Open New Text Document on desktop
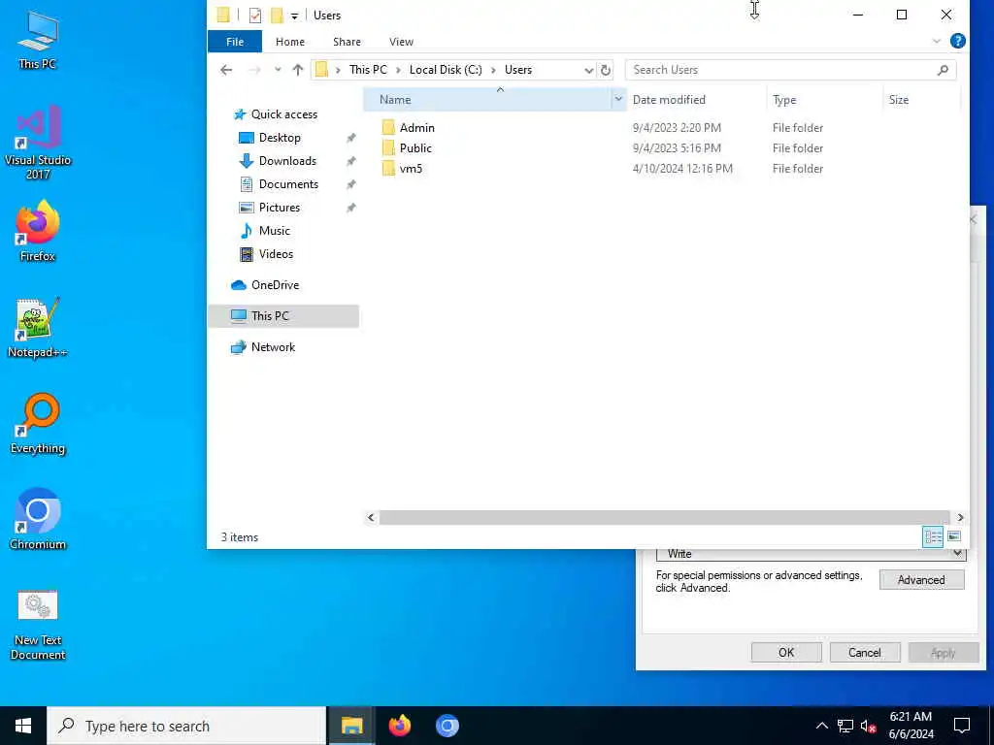The width and height of the screenshot is (994, 745). (x=38, y=624)
